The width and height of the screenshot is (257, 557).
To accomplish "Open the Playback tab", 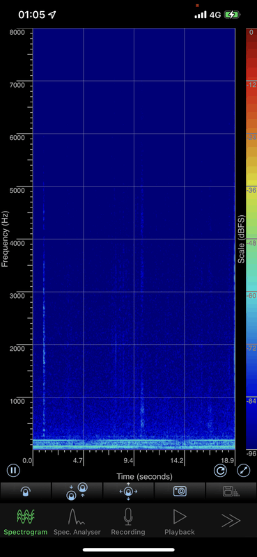I will [180, 521].
